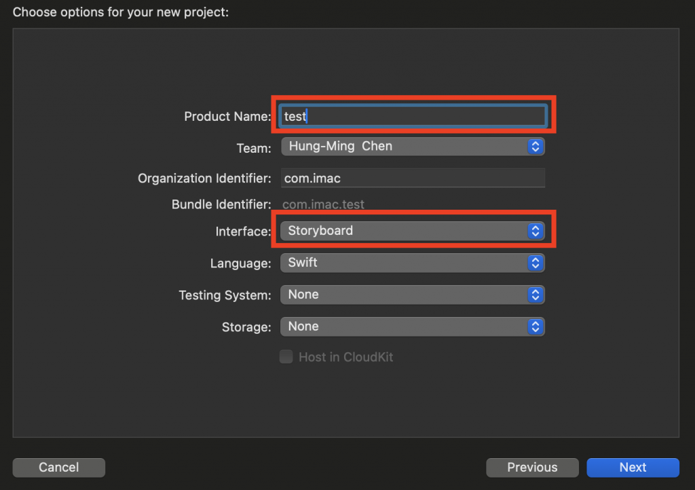This screenshot has height=490, width=695.
Task: Open the Storage dropdown set to None
Action: tap(404, 326)
